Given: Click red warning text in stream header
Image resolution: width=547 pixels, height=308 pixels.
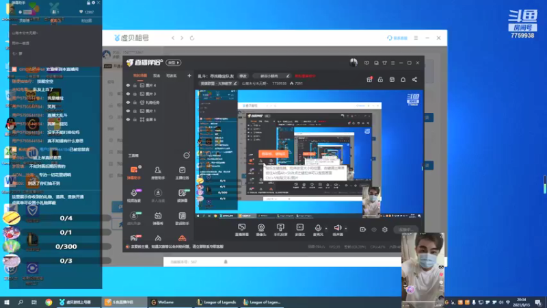Looking at the screenshot, I should pos(305,76).
